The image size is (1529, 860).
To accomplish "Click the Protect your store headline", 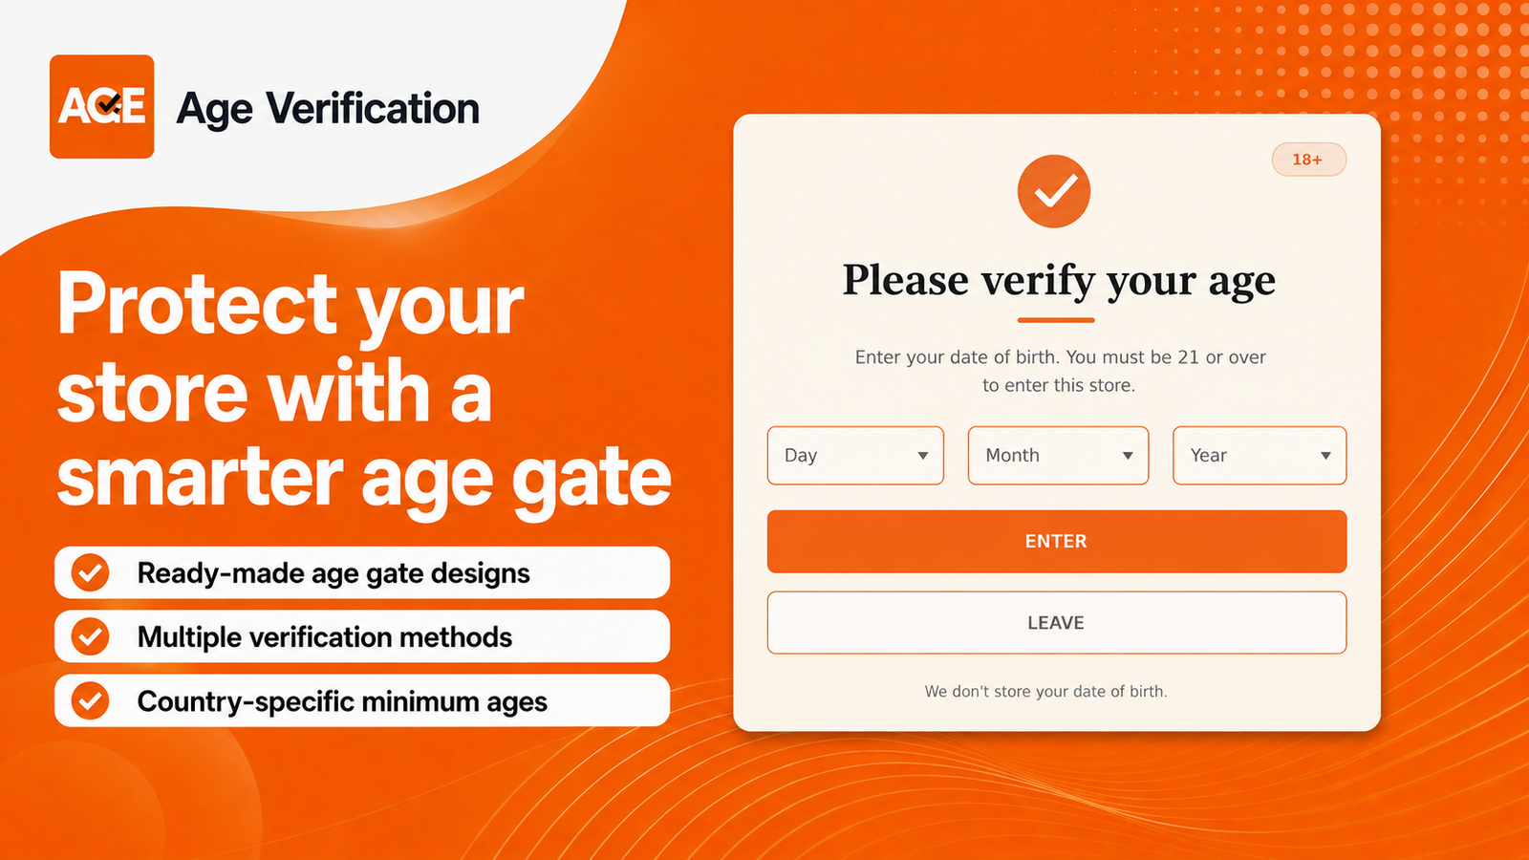I will click(364, 392).
